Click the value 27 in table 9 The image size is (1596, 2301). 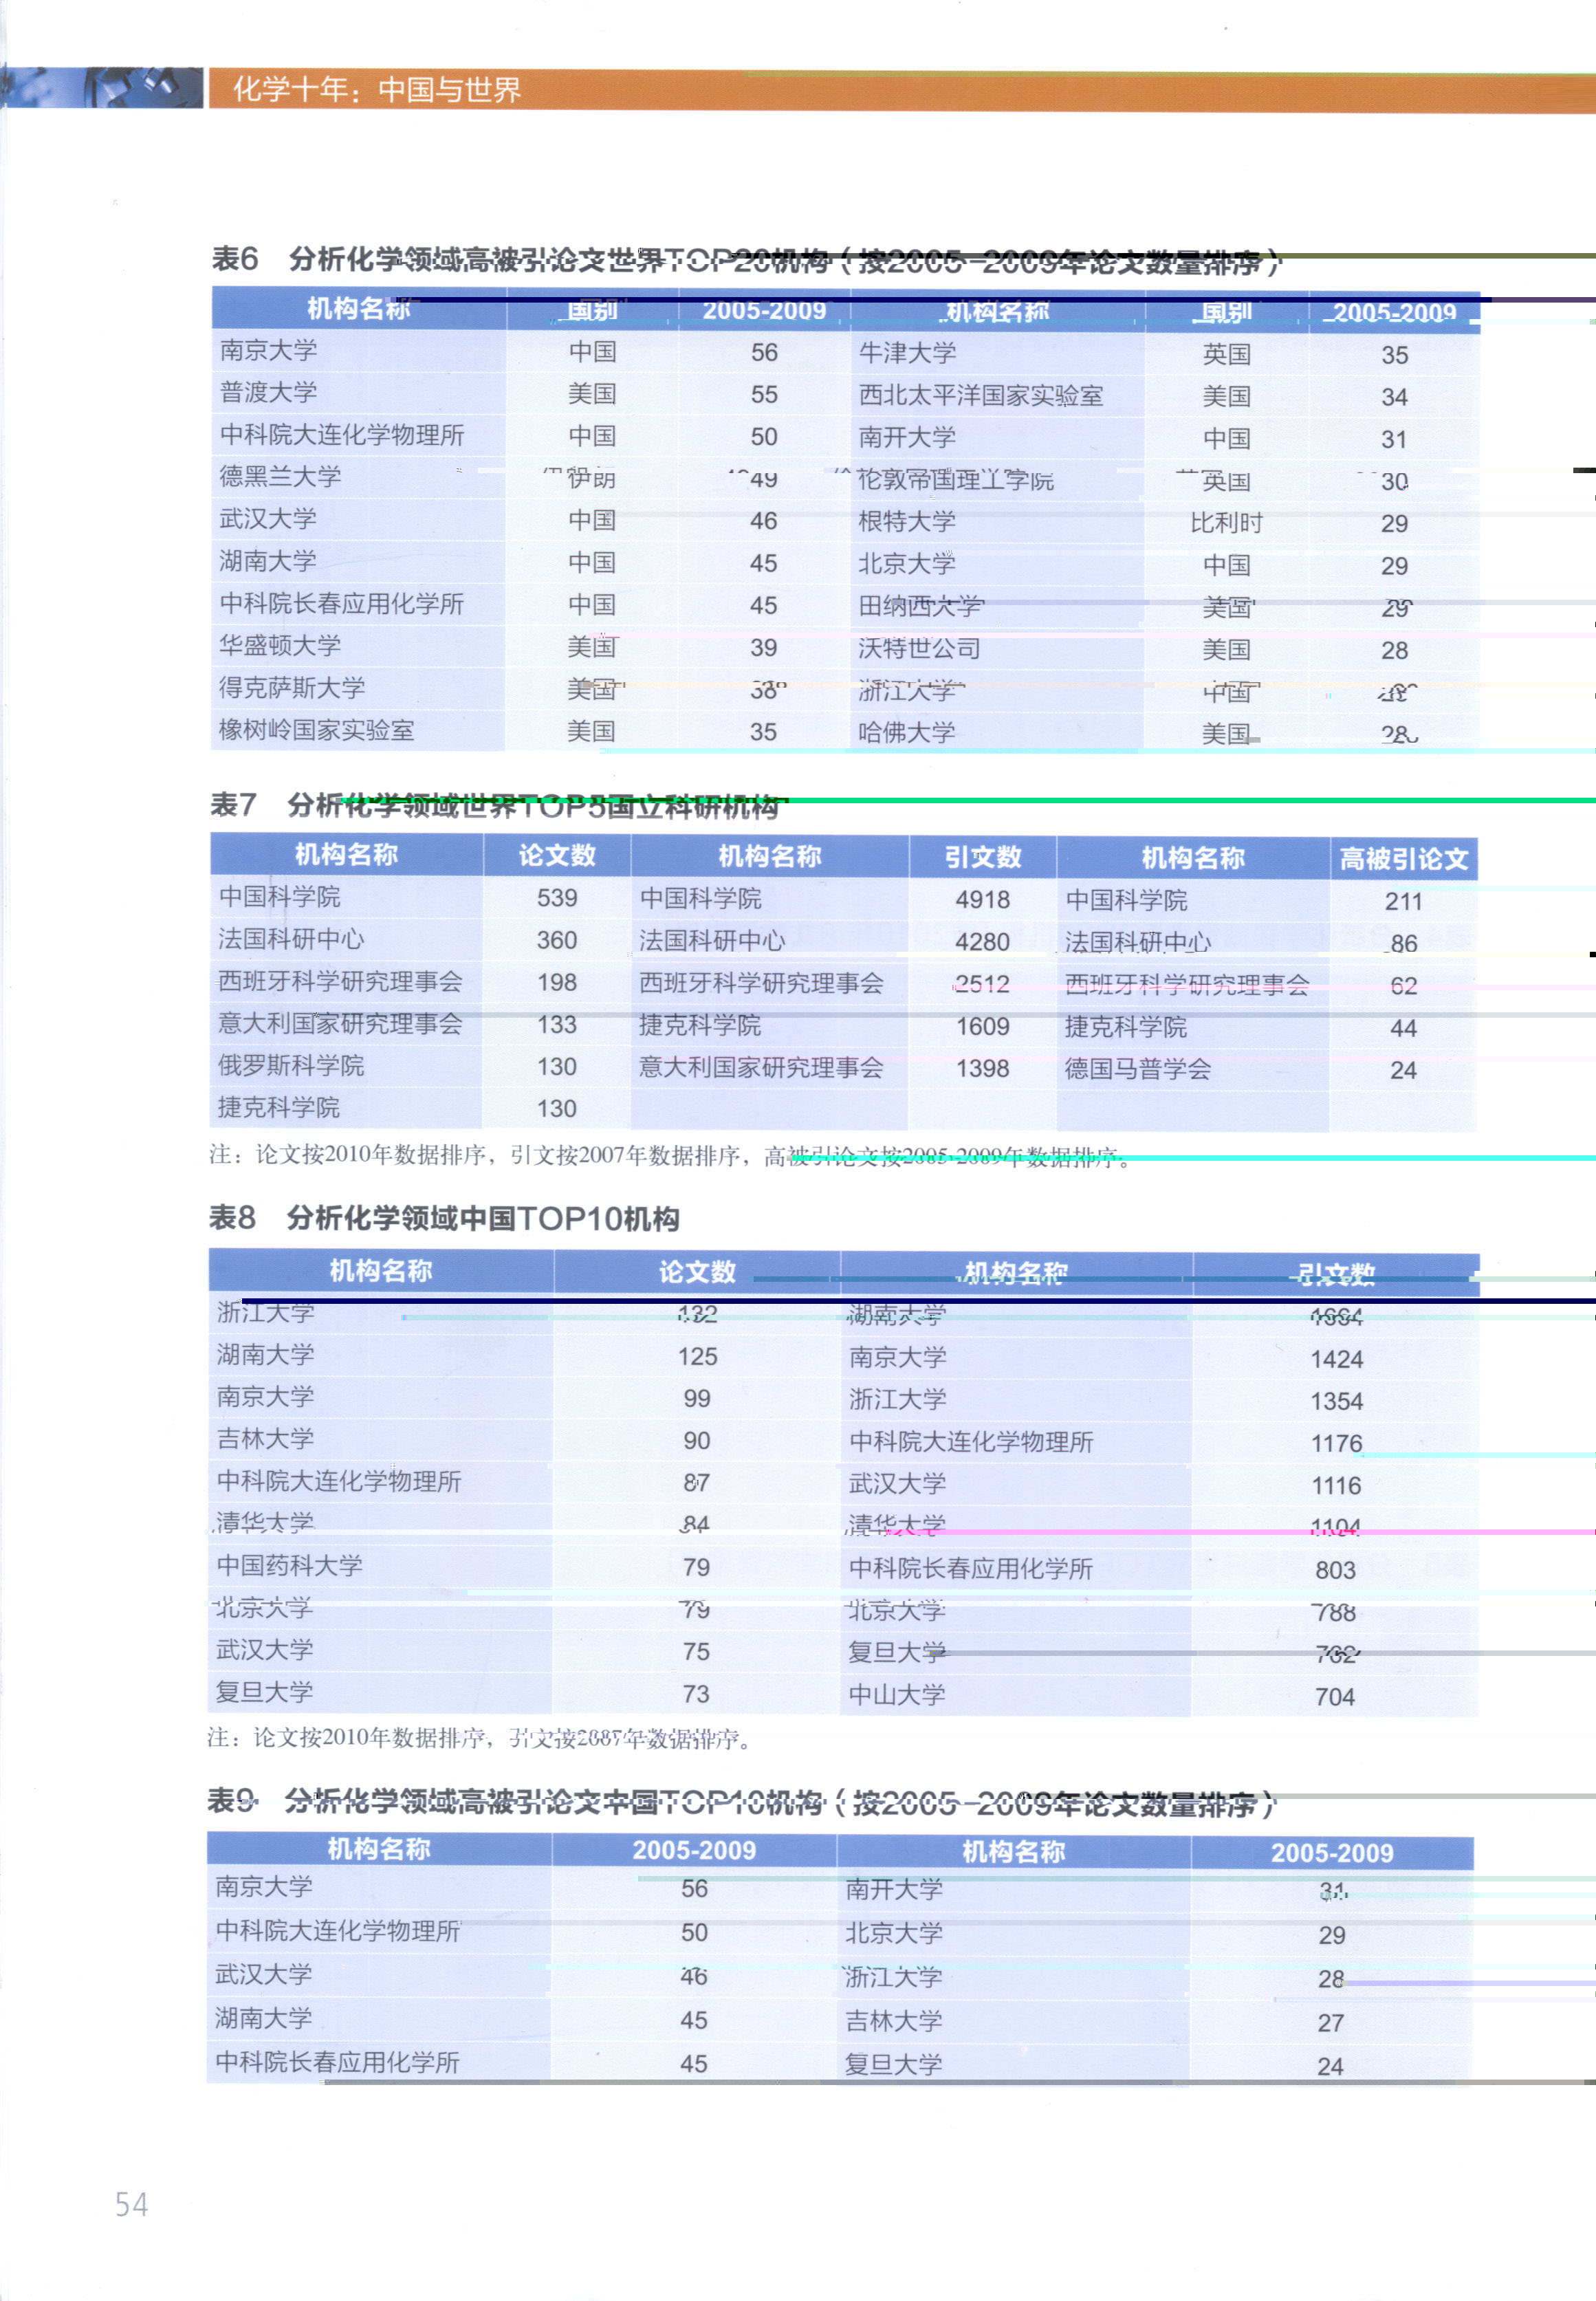click(x=1331, y=2023)
